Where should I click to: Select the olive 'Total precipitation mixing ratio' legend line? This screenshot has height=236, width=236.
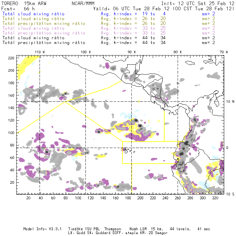point(44,24)
